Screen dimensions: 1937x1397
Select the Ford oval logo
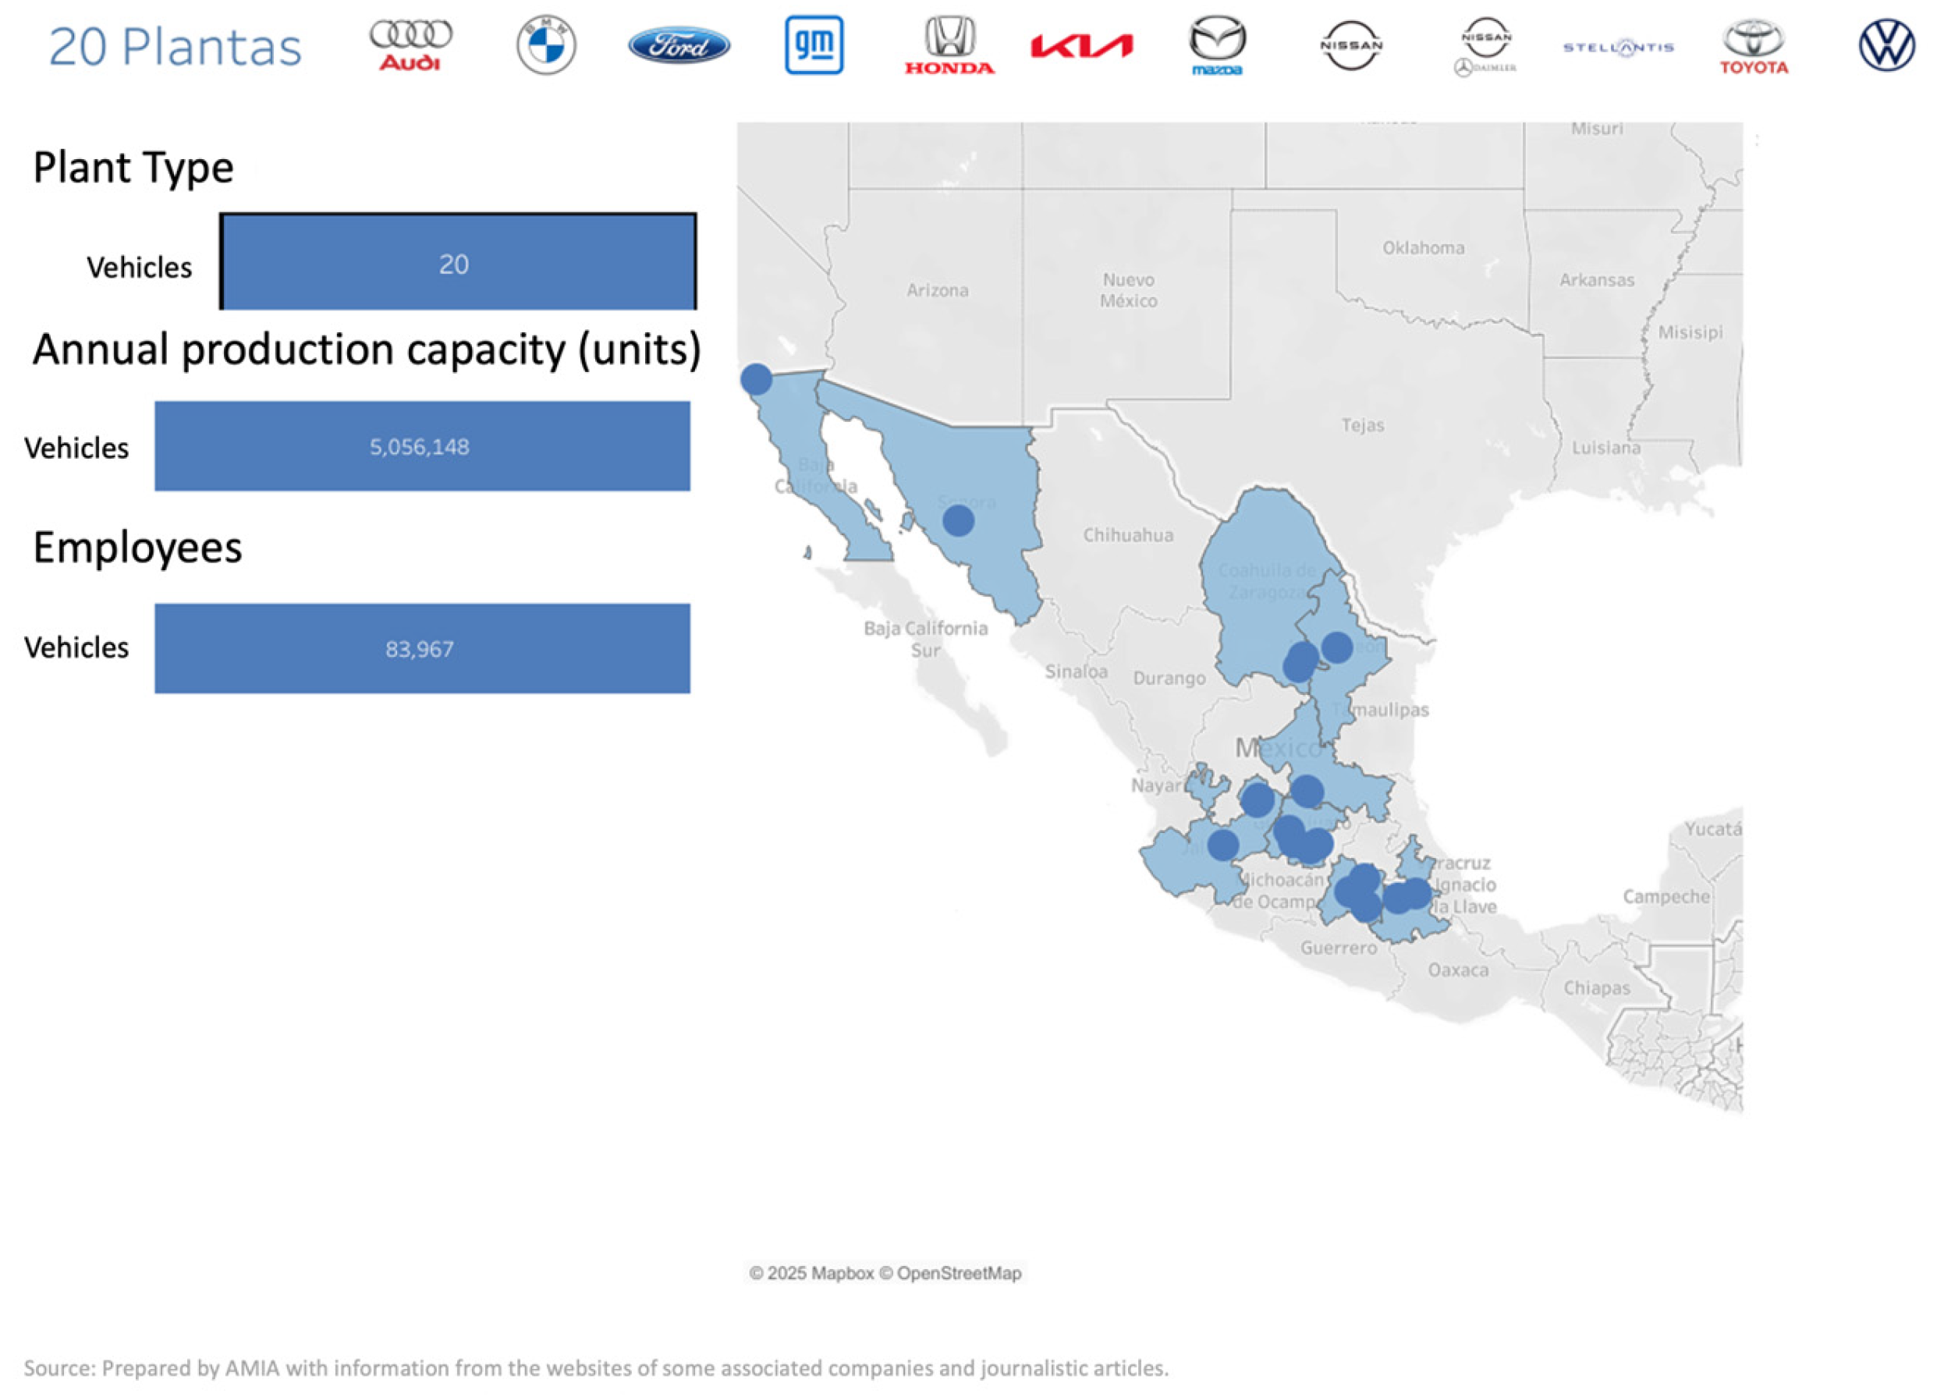(x=679, y=45)
